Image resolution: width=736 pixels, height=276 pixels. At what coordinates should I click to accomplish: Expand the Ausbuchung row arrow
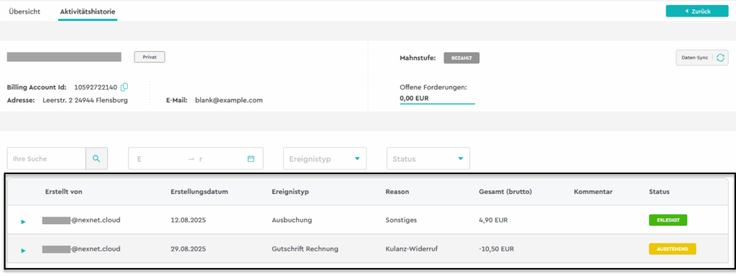[24, 221]
